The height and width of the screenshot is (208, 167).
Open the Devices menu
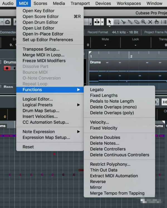103,3
